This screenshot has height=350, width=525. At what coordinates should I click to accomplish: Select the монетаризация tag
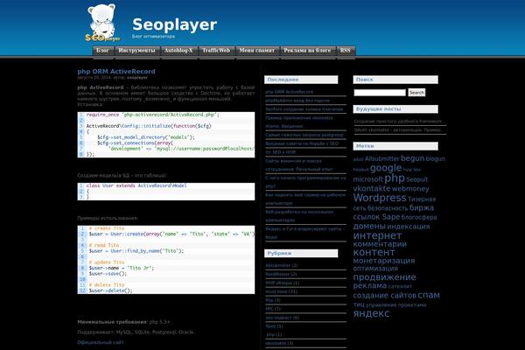384,261
